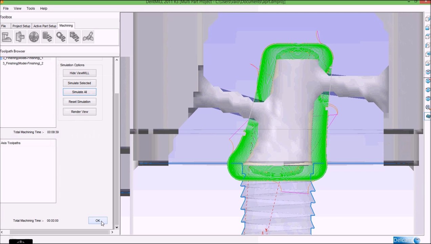Click the highlighted flat block icon in right toolbar
431x244 pixels.
pyautogui.click(x=428, y=116)
